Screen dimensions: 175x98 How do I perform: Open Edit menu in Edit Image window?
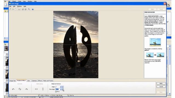[14, 7]
